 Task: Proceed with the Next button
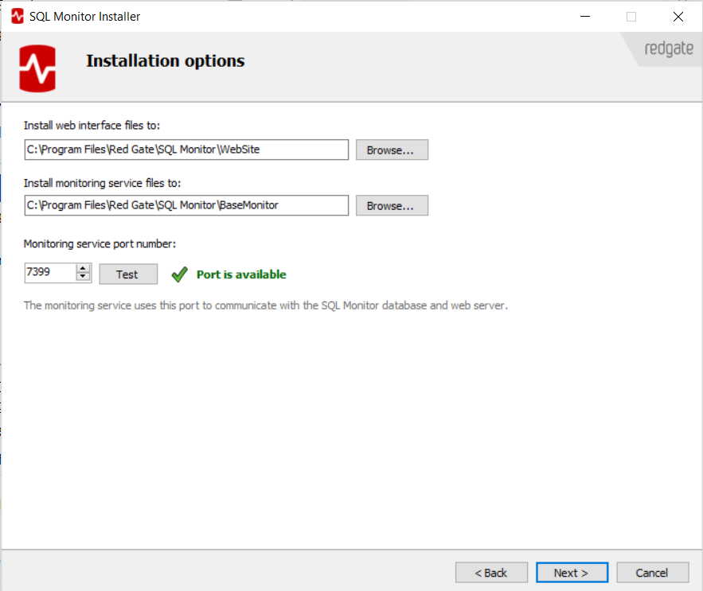tap(571, 573)
